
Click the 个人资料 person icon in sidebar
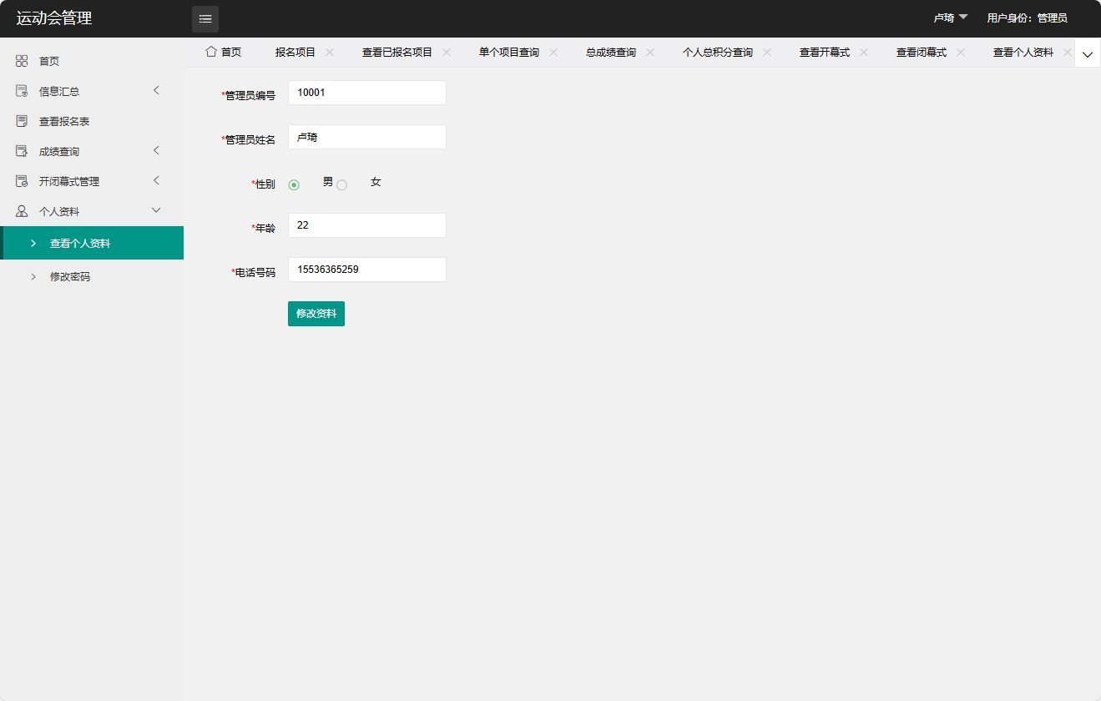[20, 210]
